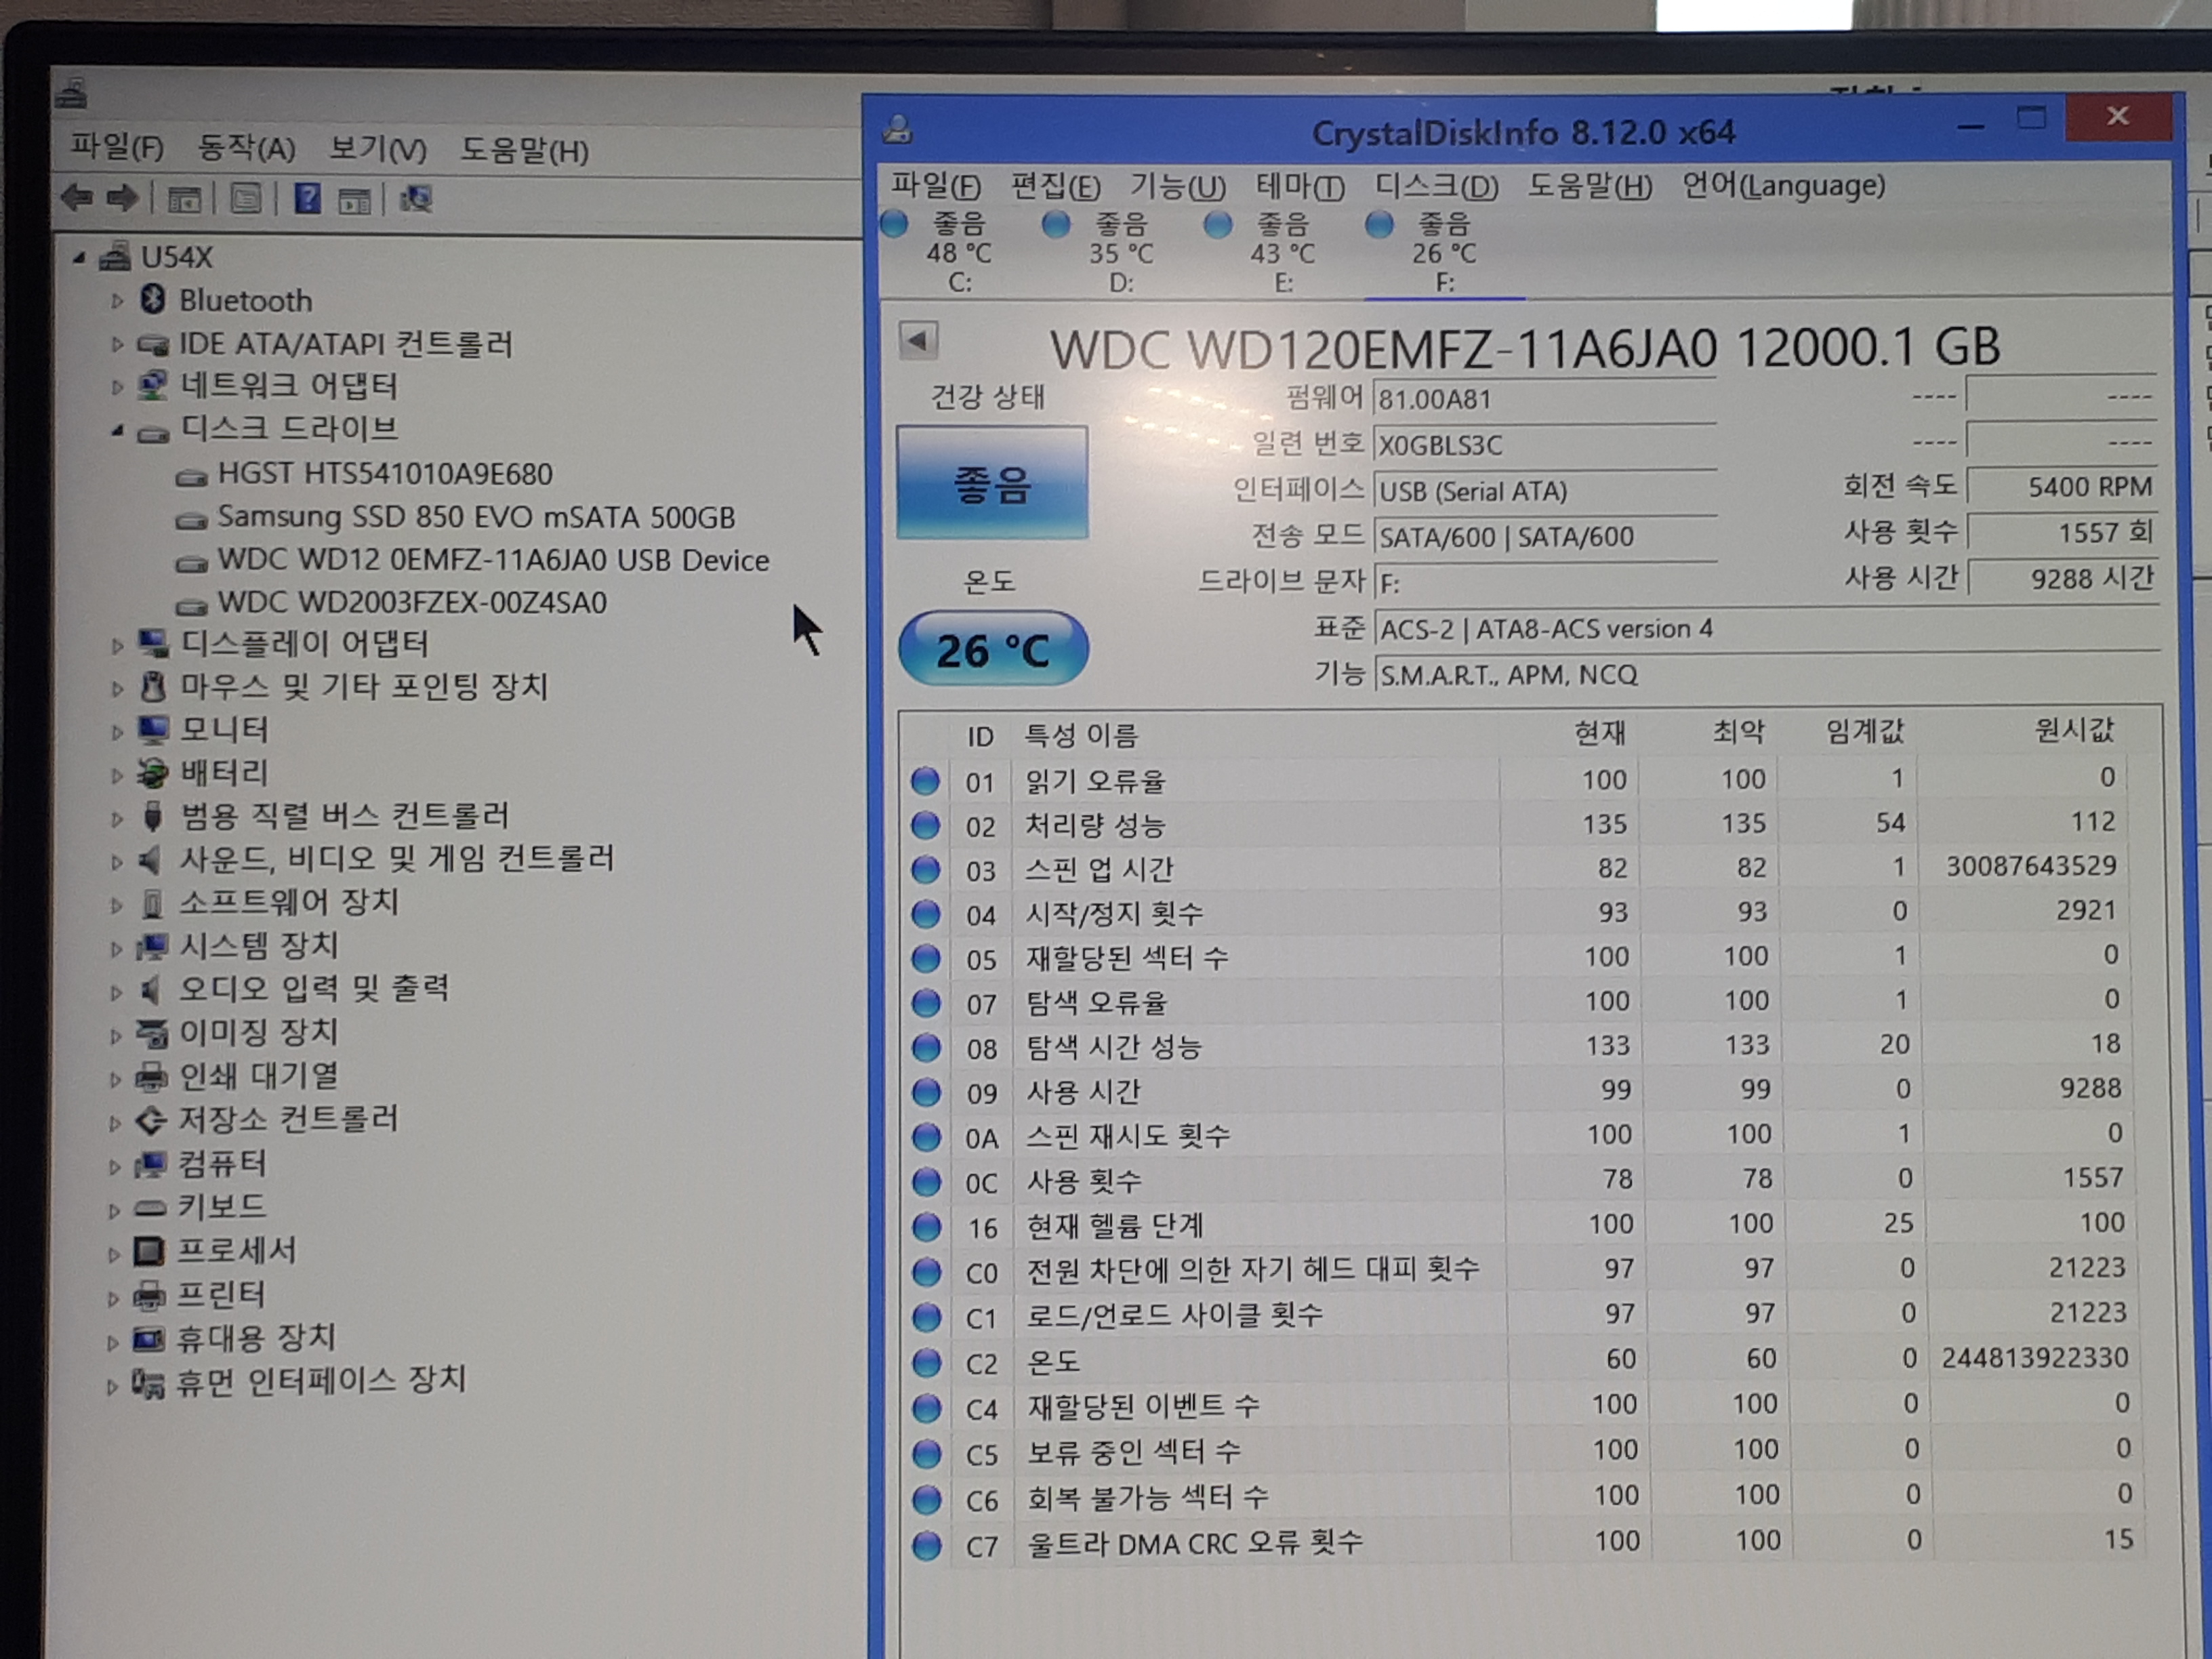Click the blue help question-mark toolbar icon
The image size is (2212, 1659).
(x=308, y=199)
